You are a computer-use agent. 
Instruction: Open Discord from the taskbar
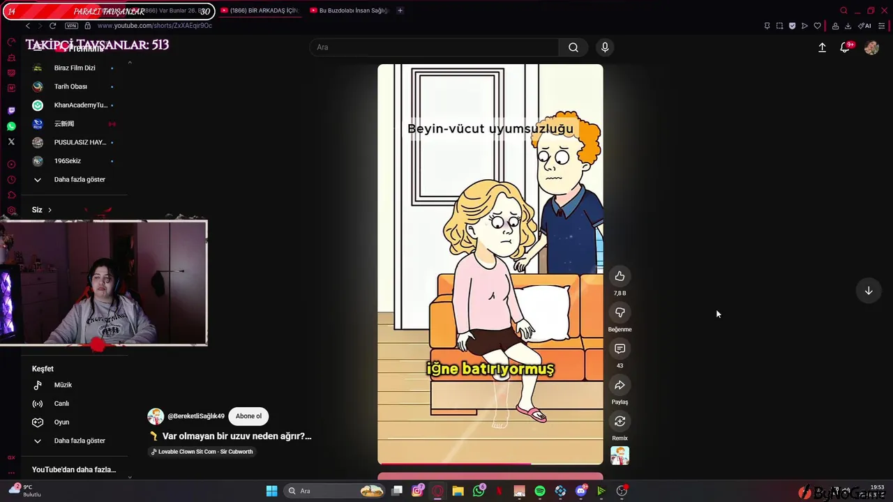pyautogui.click(x=581, y=491)
